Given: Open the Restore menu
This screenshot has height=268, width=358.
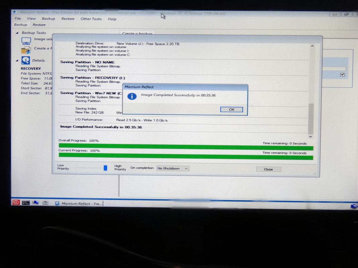Looking at the screenshot, I should coord(68,19).
